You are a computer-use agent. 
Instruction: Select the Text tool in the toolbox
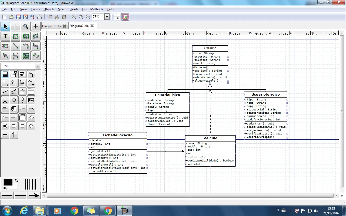5,36
